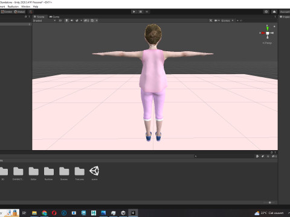290x217 pixels.
Task: Click the center cube of the scene gizmo
Action: click(268, 33)
